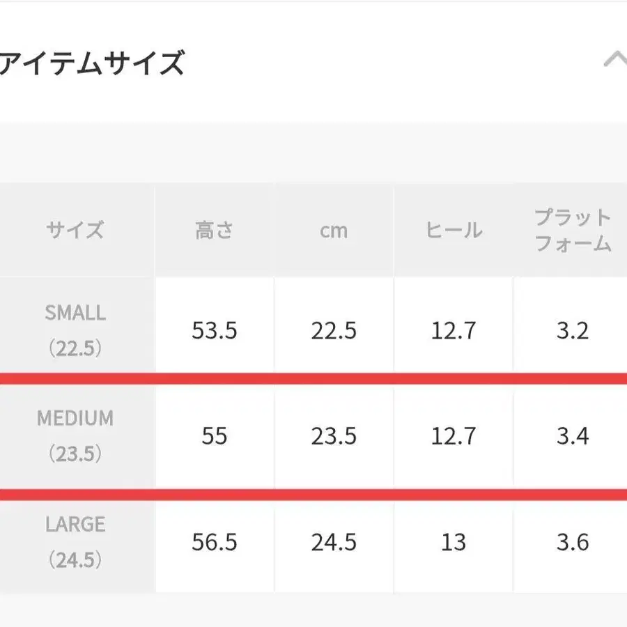The height and width of the screenshot is (627, 627).
Task: Select the SMALL (22.5) size row label
Action: [75, 330]
